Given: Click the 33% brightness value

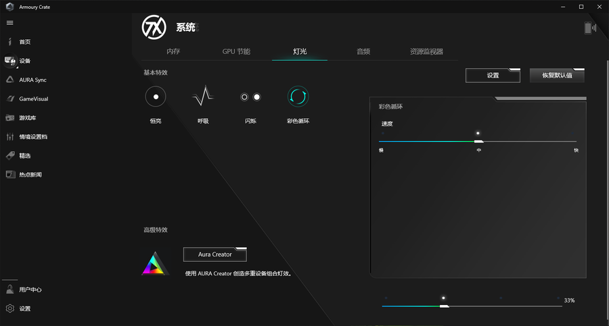Looking at the screenshot, I should pos(569,300).
